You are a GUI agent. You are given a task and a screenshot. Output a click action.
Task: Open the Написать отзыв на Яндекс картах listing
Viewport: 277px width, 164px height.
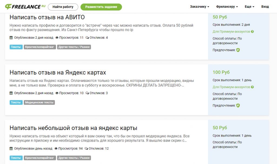[58, 72]
